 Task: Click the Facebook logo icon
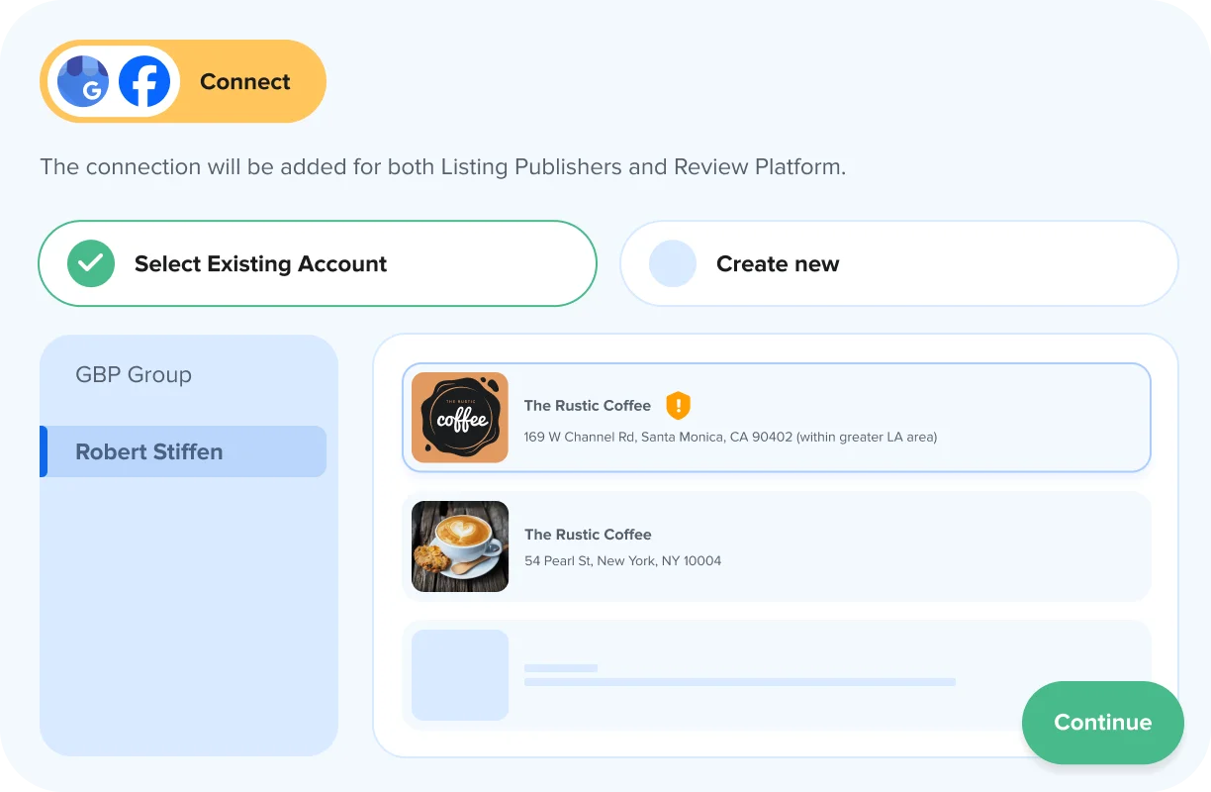coord(144,81)
